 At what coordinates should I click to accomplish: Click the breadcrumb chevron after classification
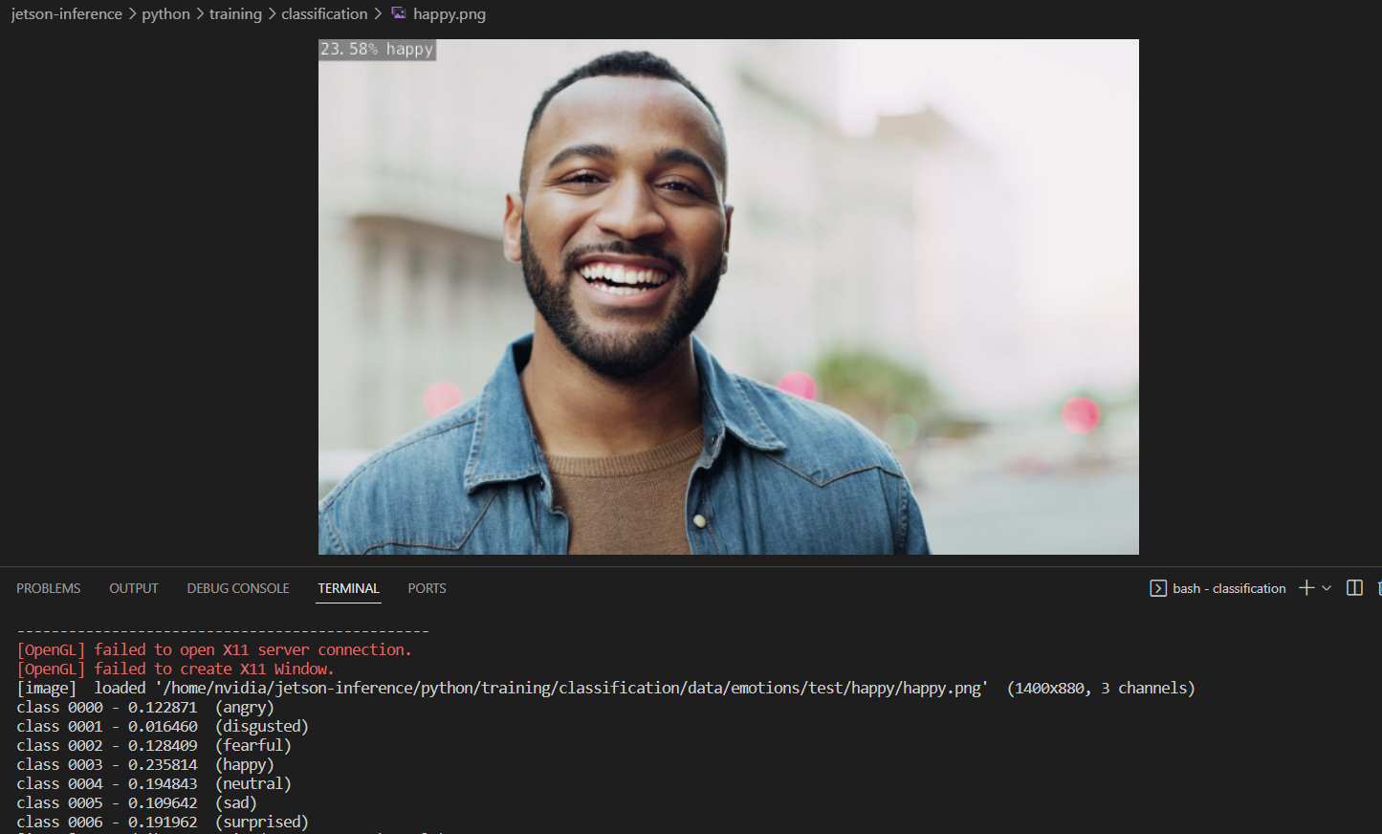tap(380, 13)
